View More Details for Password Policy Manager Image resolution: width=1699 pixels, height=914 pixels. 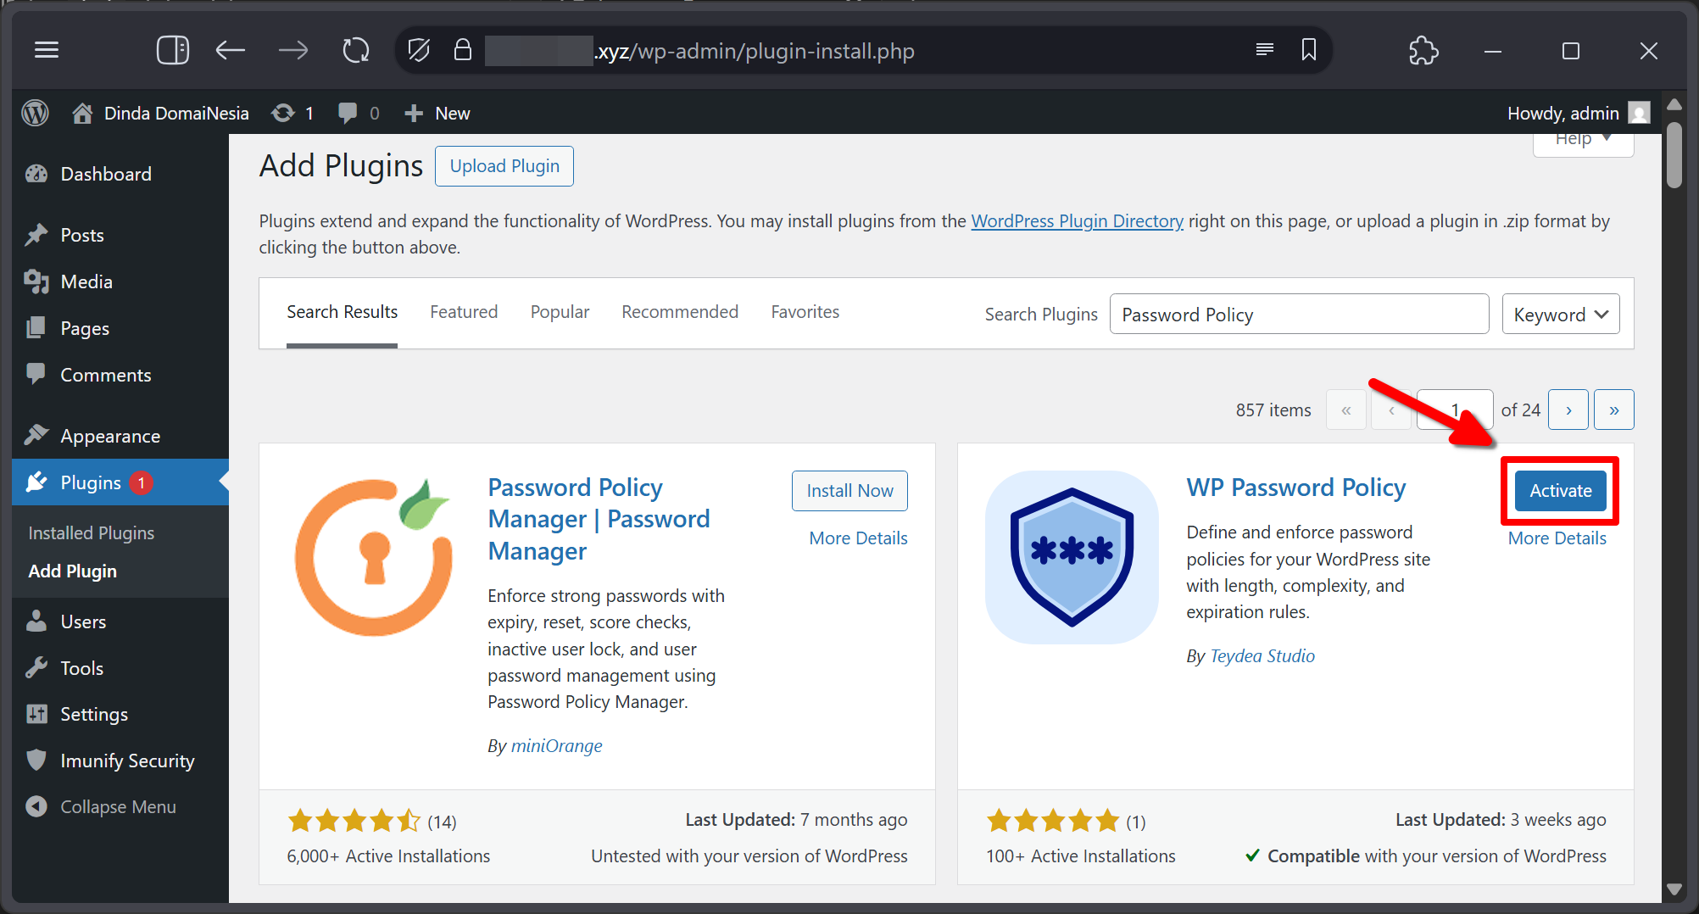pos(858,538)
